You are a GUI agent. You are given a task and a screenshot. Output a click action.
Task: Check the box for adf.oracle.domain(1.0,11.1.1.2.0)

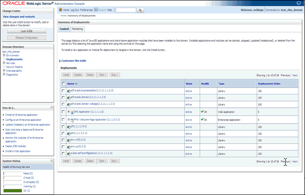[63, 97]
